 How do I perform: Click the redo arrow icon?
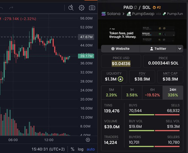click(x=11, y=8)
